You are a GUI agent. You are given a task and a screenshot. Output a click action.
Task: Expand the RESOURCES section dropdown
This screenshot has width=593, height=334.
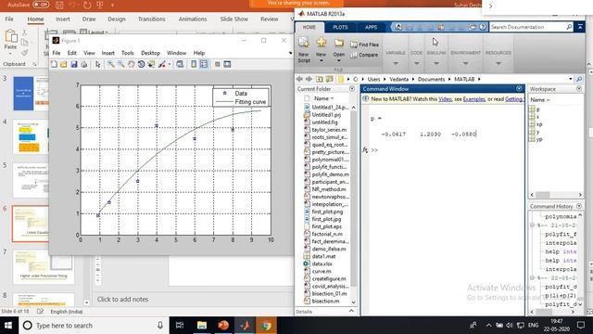(x=498, y=63)
